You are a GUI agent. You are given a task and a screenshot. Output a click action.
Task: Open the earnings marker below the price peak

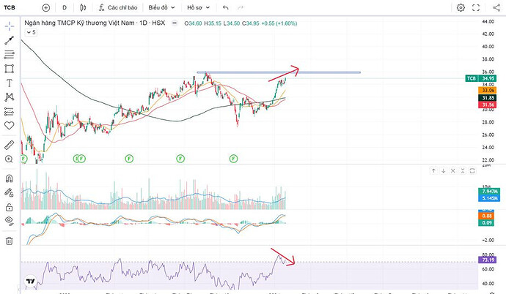(x=180, y=159)
